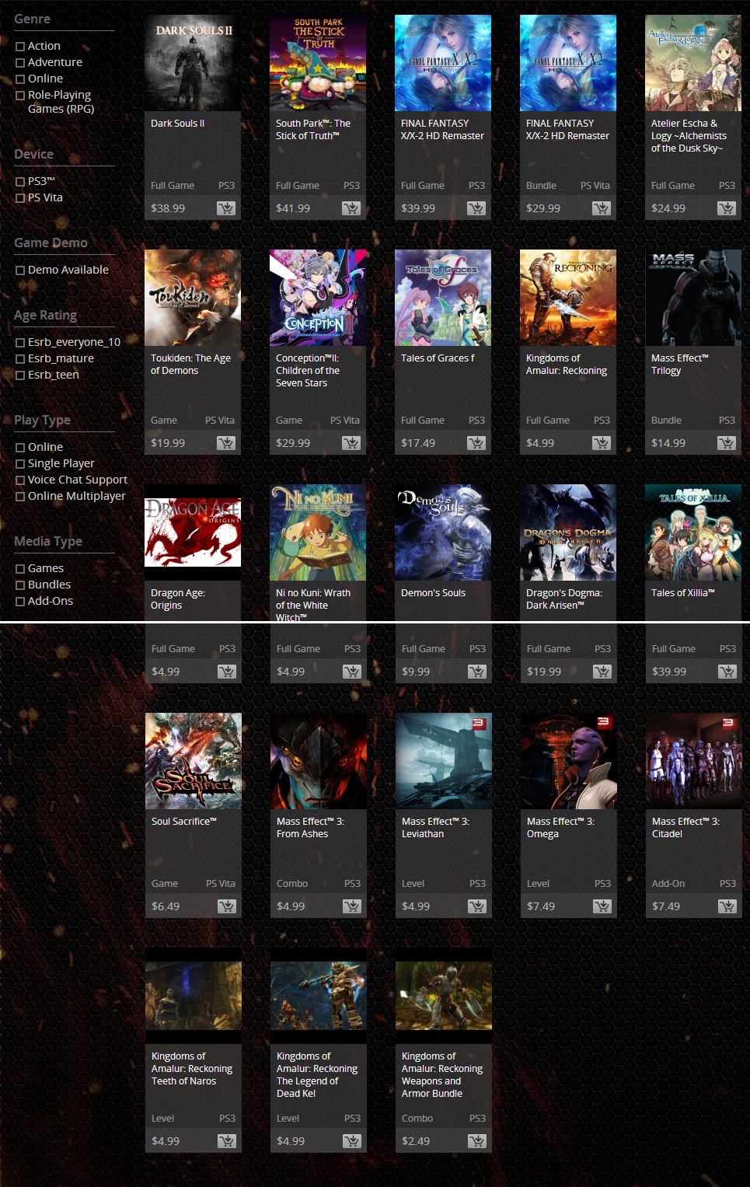
Task: Check the Bundles media type
Action: tap(20, 585)
